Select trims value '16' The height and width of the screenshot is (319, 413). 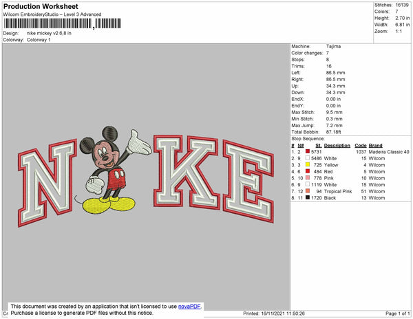[x=329, y=66]
